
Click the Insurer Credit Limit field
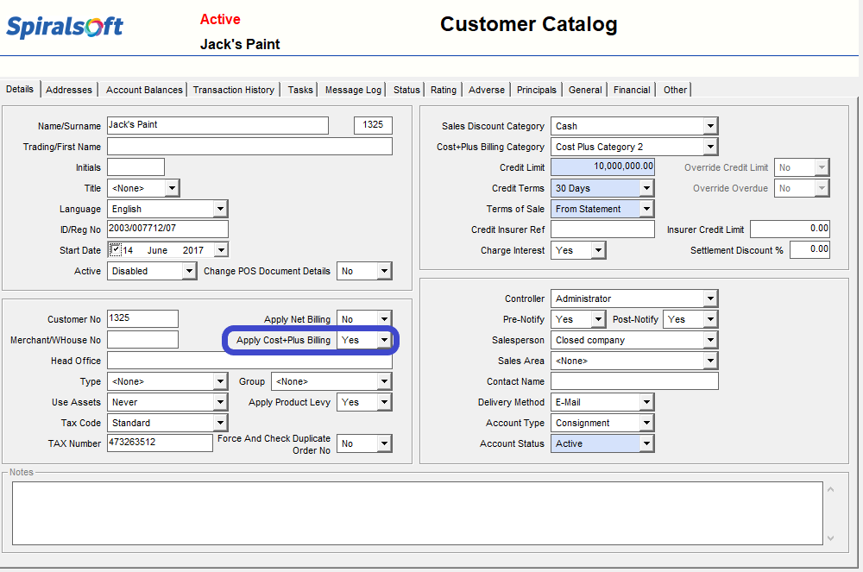click(x=790, y=229)
